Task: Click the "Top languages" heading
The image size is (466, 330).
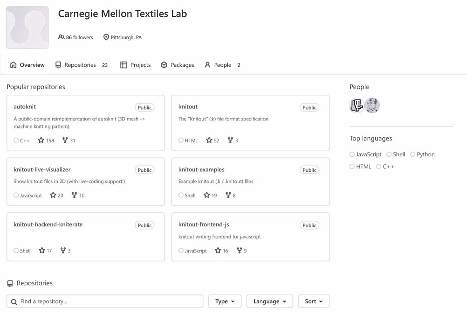Action: tap(370, 138)
